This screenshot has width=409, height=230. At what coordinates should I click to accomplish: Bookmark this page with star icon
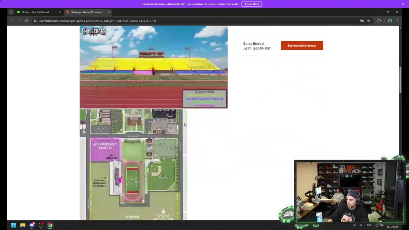pyautogui.click(x=368, y=21)
